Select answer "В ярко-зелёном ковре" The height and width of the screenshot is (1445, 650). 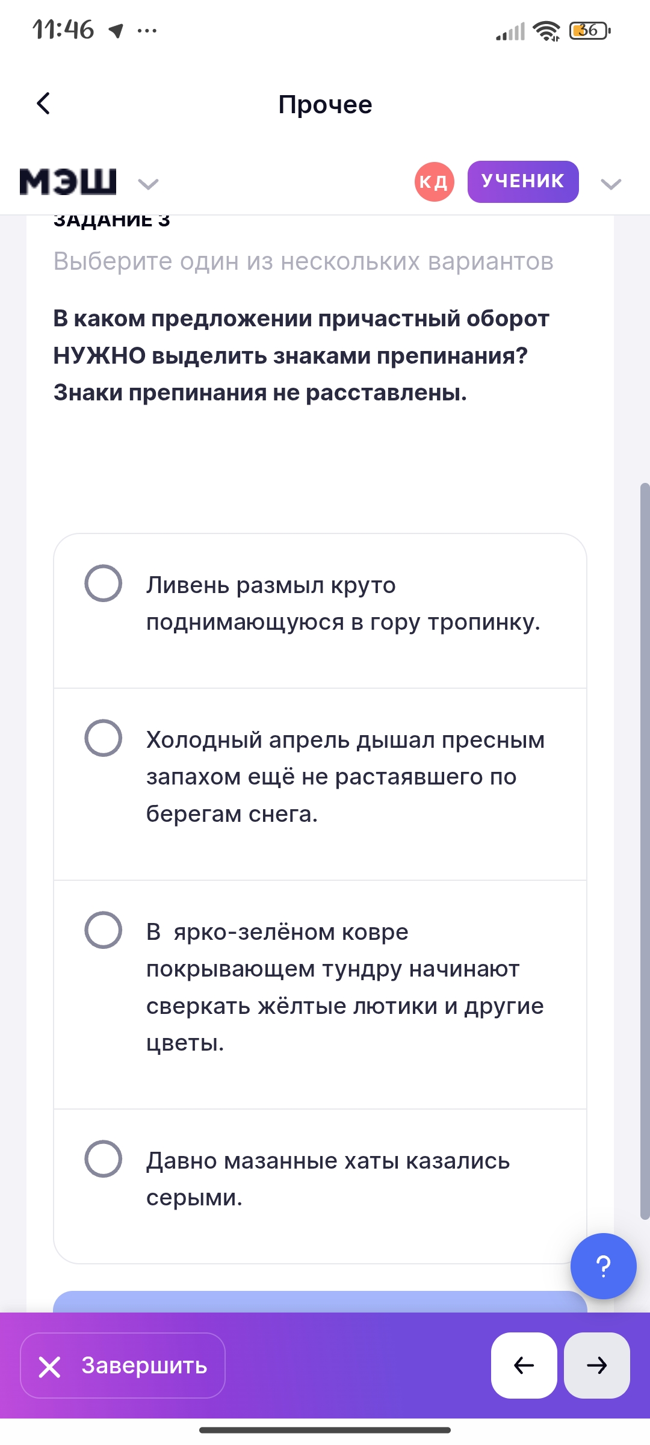104,930
